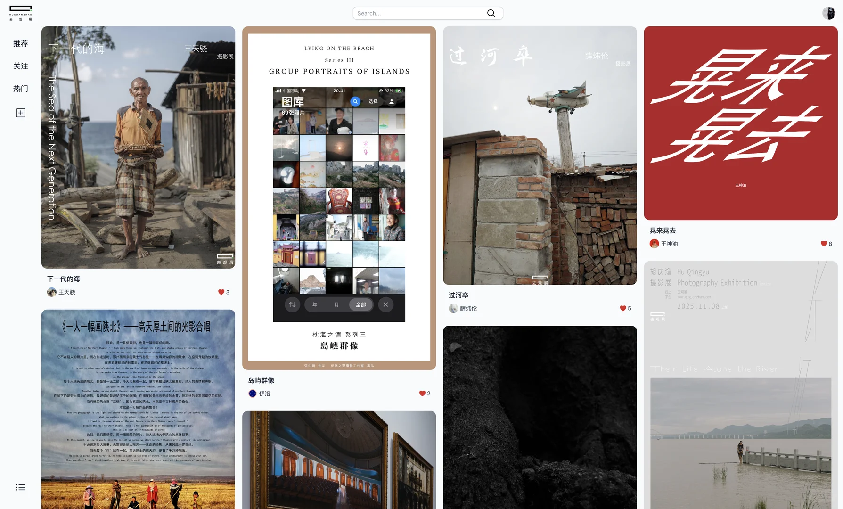Viewport: 843px width, 509px height.
Task: Like the 岛屿群像 post heart
Action: (x=422, y=394)
